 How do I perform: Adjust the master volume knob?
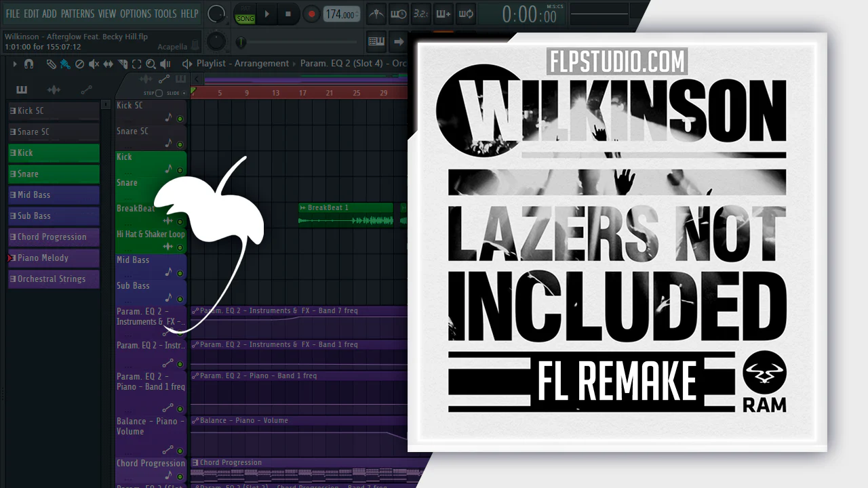216,14
